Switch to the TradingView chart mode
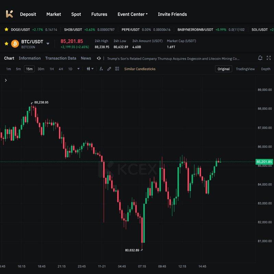The image size is (274, 274). pos(245,69)
